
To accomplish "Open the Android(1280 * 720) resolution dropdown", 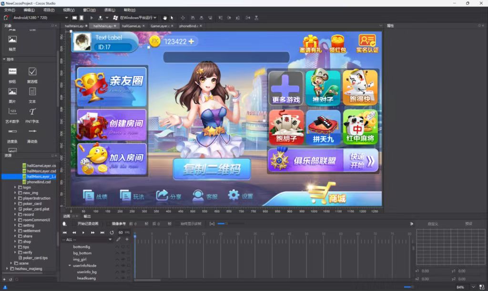I will (x=36, y=18).
